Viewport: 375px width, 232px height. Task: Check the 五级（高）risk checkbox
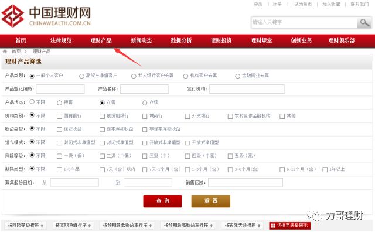(x=230, y=156)
